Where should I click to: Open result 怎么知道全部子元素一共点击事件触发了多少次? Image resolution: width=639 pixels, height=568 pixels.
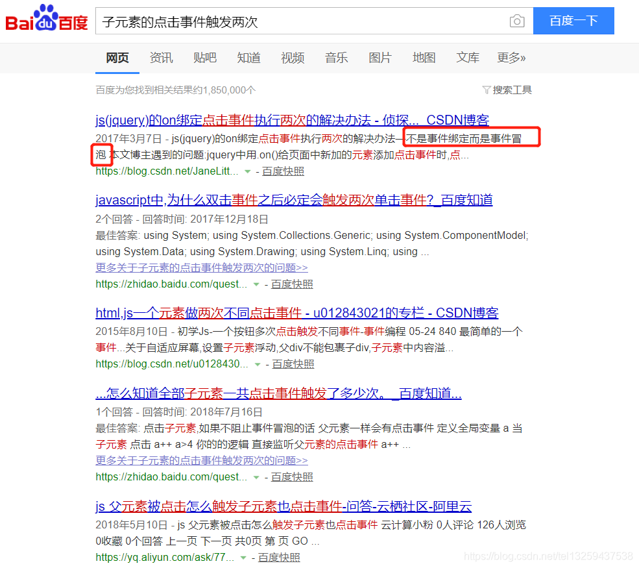coord(278,393)
